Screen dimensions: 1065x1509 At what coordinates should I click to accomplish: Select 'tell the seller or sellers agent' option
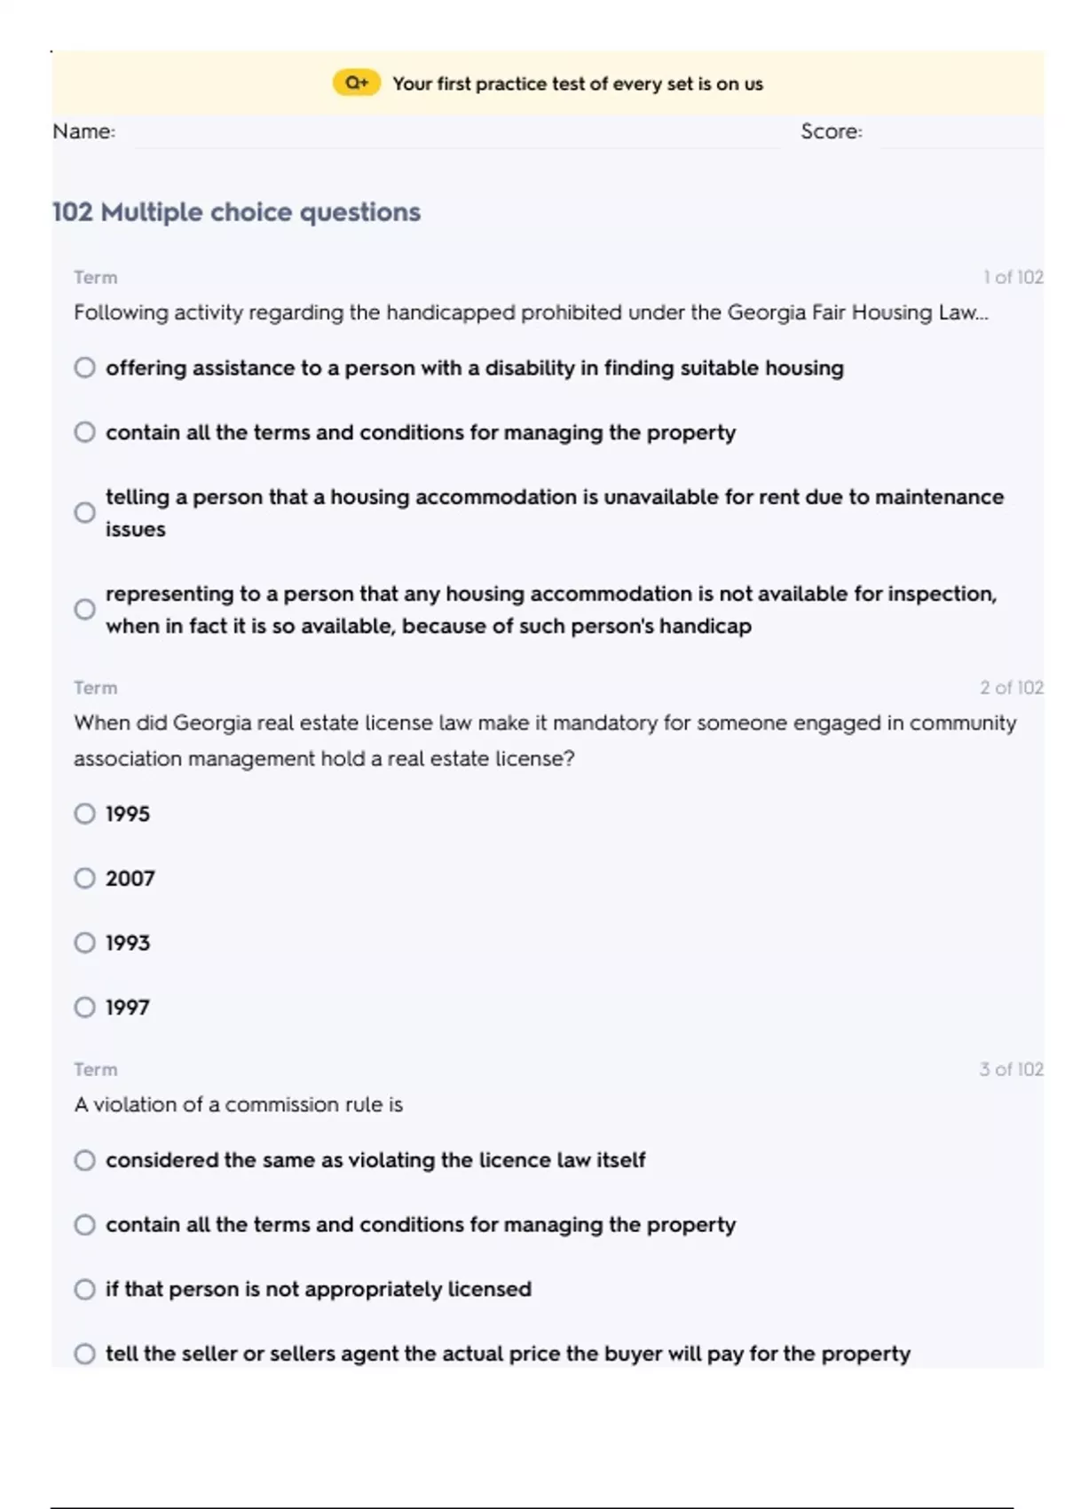[x=85, y=1354]
